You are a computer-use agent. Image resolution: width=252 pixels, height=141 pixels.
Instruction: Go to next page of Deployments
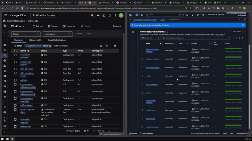click(243, 38)
